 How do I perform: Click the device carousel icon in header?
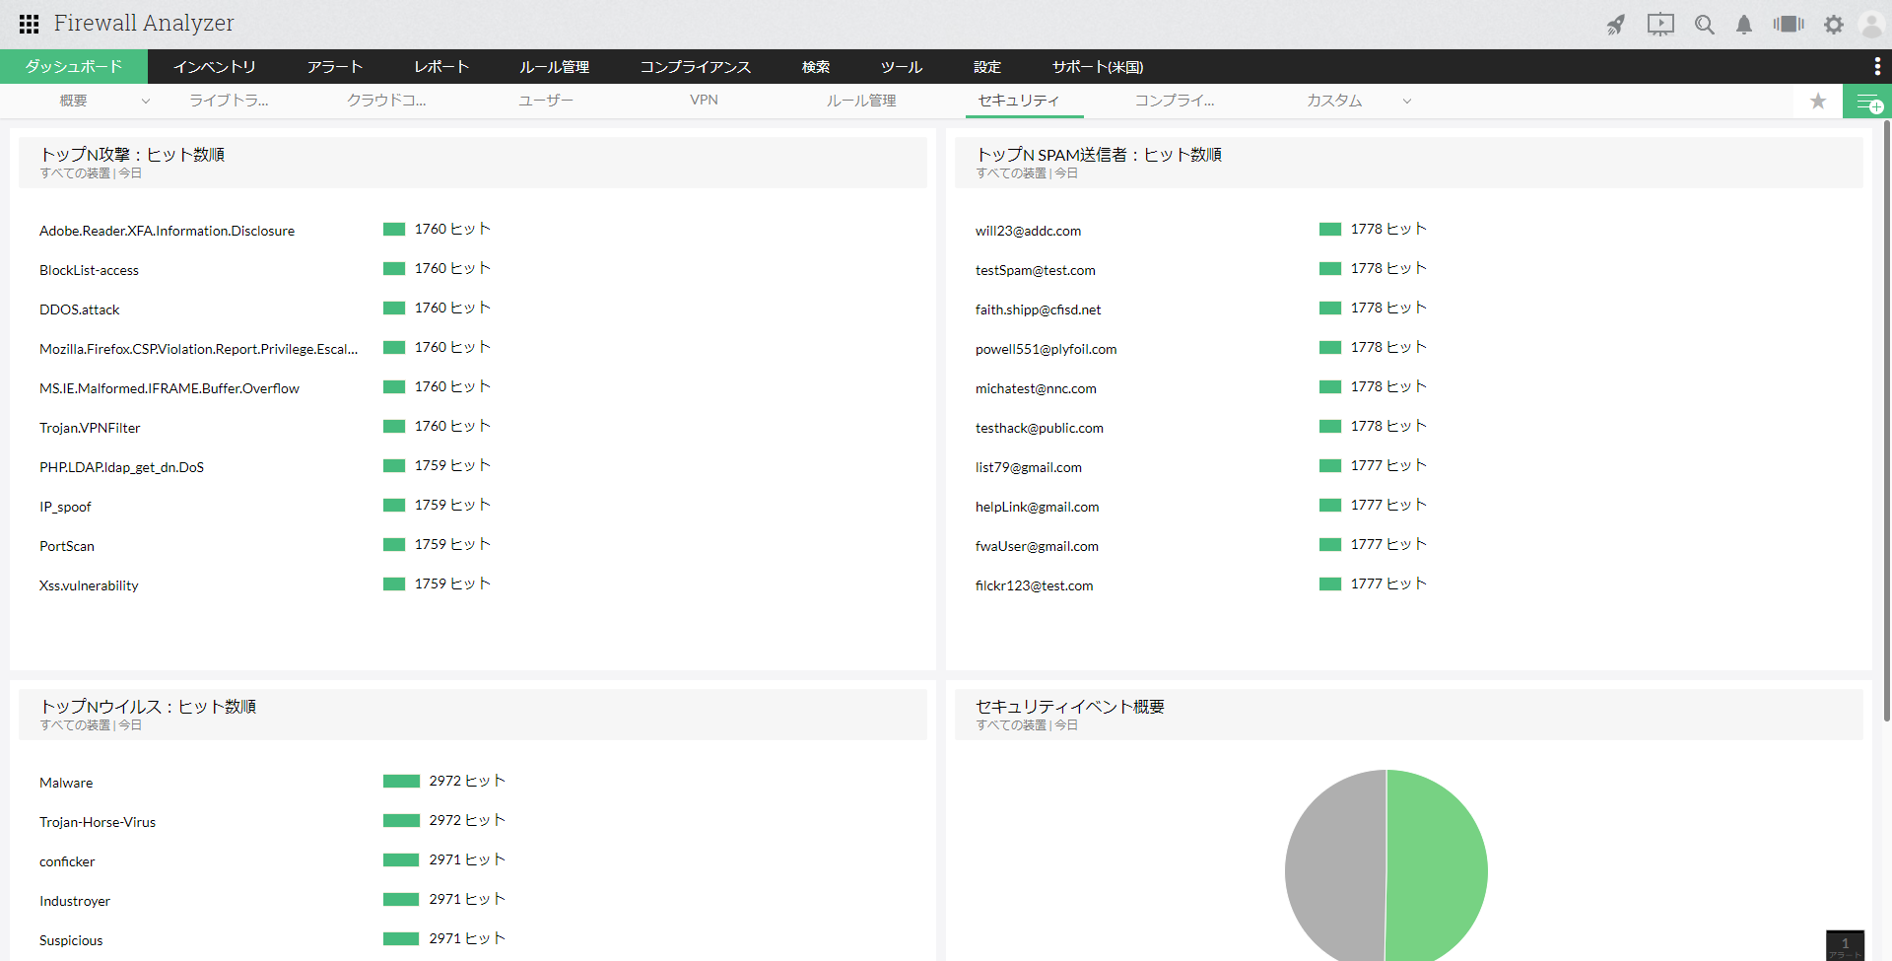(x=1789, y=24)
